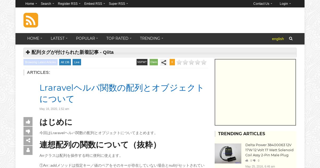Open the HOME main nav menu
Screen dimensions: 320x168
coord(35,38)
